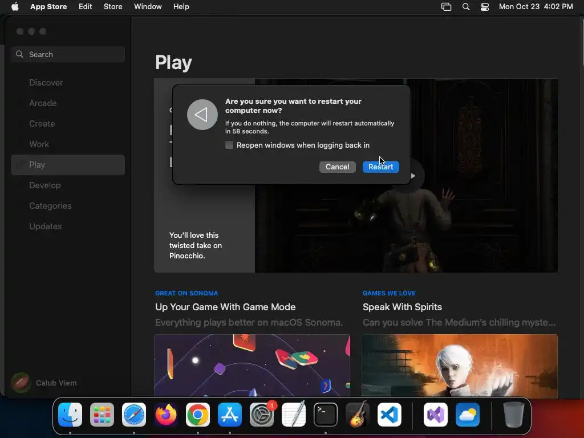Open Control Center in menu bar

click(485, 7)
